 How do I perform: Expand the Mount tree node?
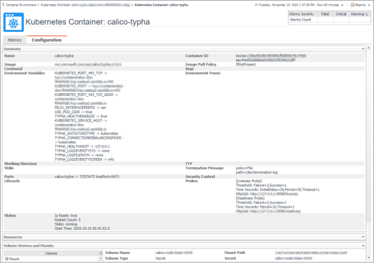pyautogui.click(x=6, y=259)
